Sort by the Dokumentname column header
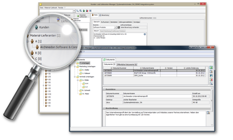This screenshot has width=233, height=140. (x=147, y=68)
